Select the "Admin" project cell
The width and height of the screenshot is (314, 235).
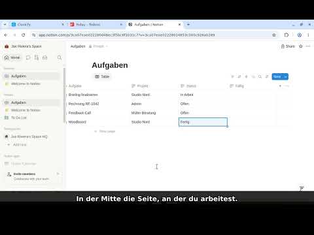[x=154, y=104]
